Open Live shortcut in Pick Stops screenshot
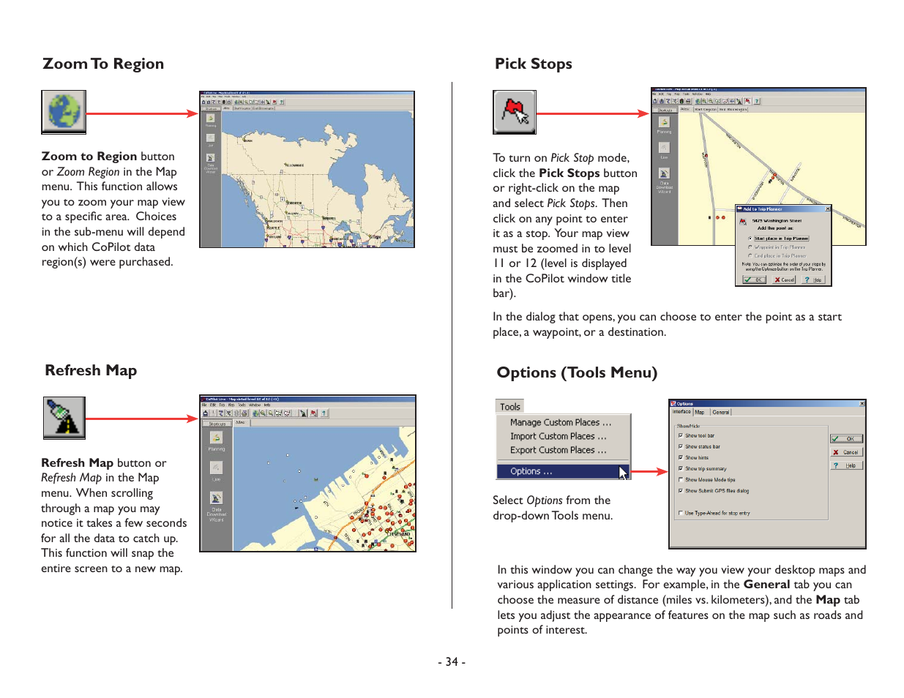904x698 pixels. coord(664,150)
